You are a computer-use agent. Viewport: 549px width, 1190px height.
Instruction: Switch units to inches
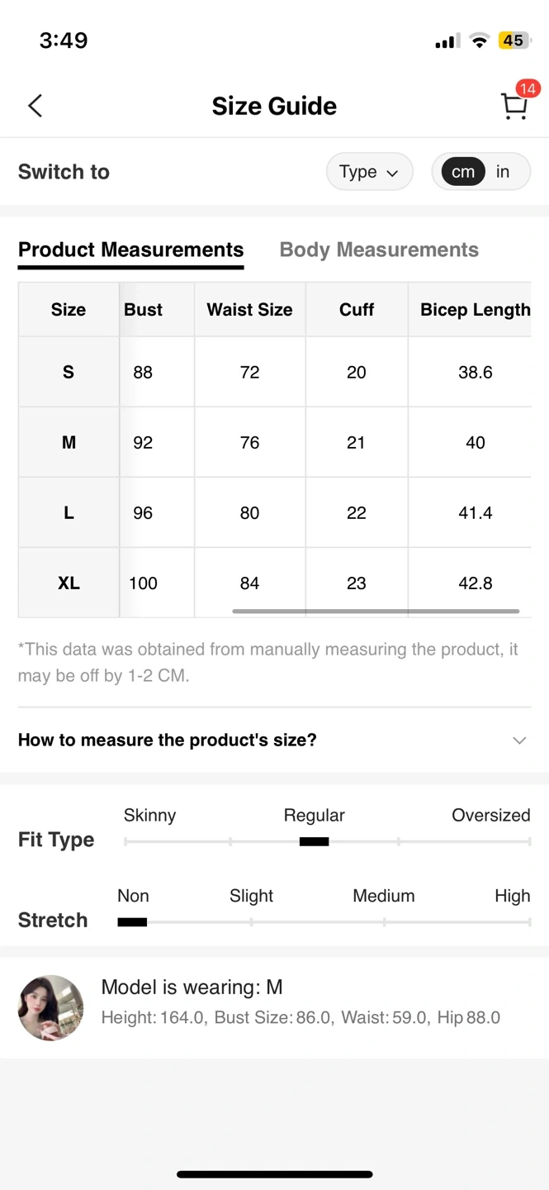503,172
